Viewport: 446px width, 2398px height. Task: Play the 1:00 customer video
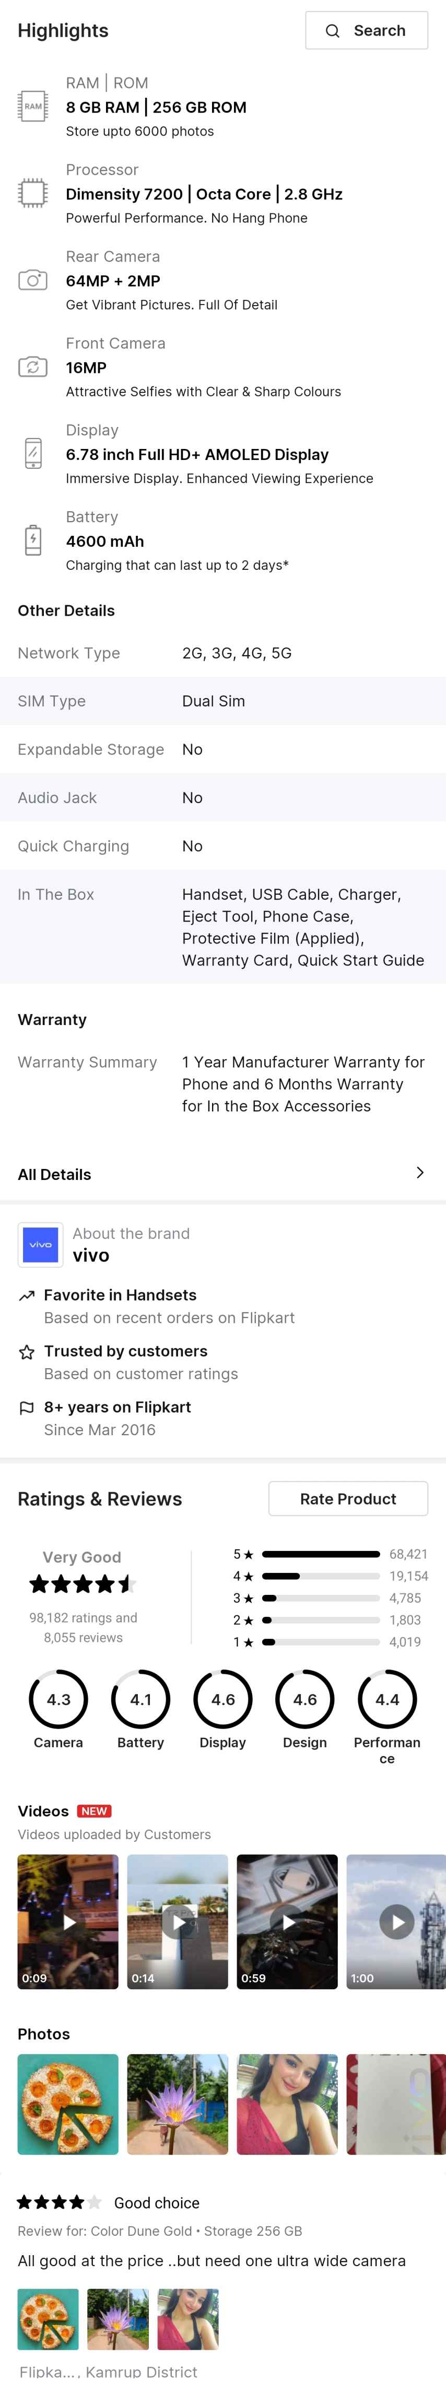coord(396,1921)
